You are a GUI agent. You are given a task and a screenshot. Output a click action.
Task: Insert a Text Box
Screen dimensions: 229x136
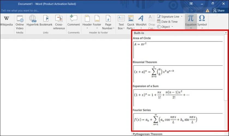121,23
